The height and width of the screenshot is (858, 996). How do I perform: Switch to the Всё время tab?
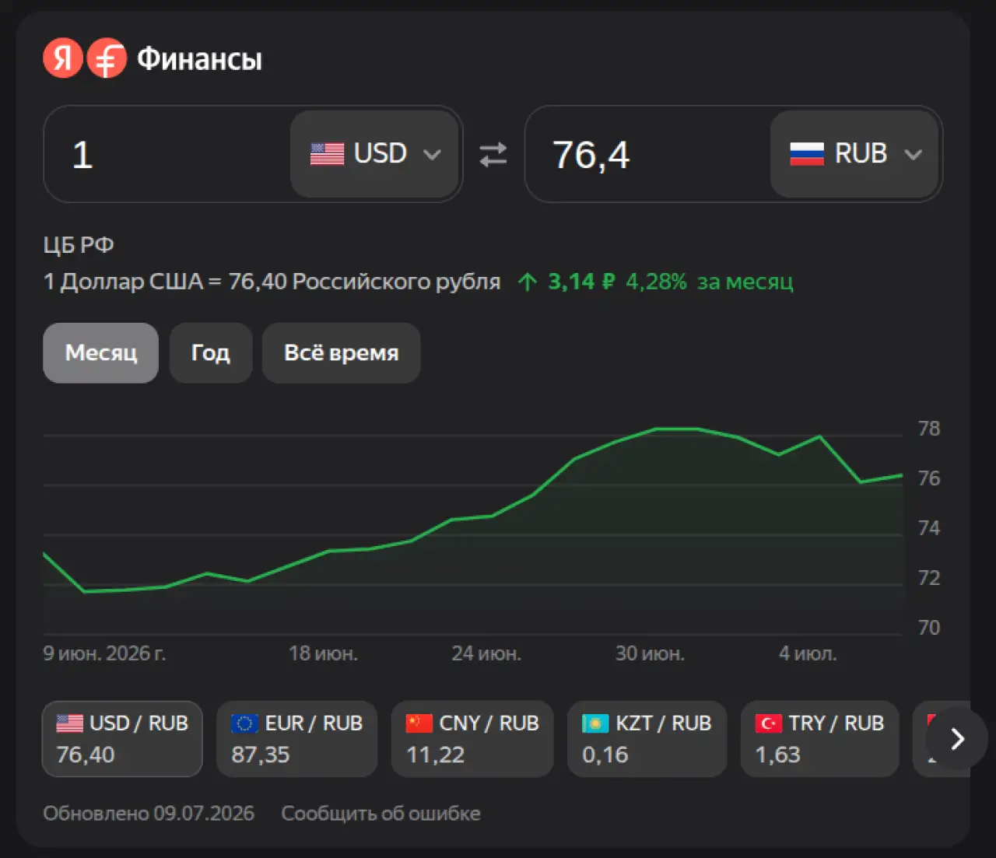tap(342, 352)
